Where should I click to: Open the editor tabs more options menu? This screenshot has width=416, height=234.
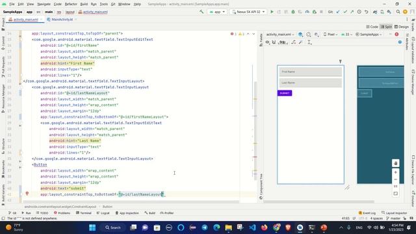coord(407,19)
